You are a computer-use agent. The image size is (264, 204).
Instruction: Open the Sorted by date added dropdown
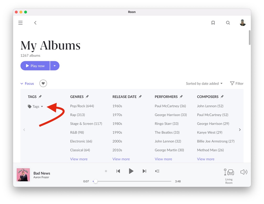[x=204, y=83]
